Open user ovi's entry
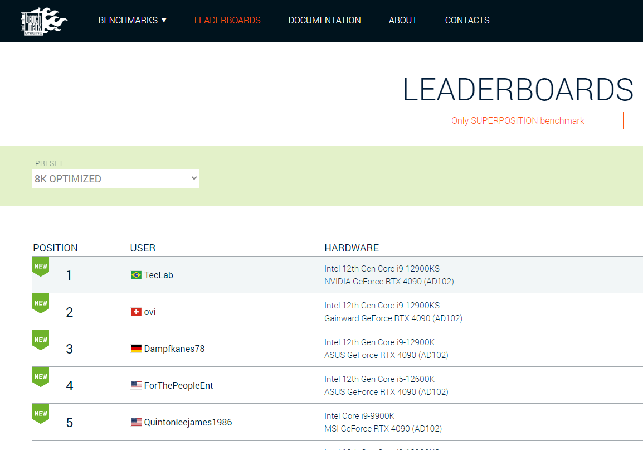Image resolution: width=643 pixels, height=450 pixels. pyautogui.click(x=150, y=312)
